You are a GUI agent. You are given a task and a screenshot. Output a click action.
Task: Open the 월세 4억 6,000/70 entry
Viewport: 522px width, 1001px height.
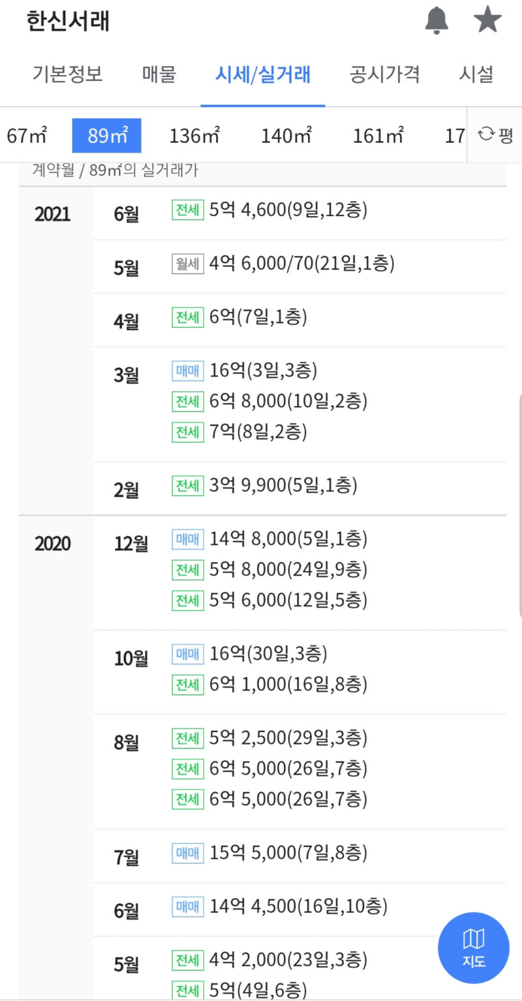click(x=283, y=264)
